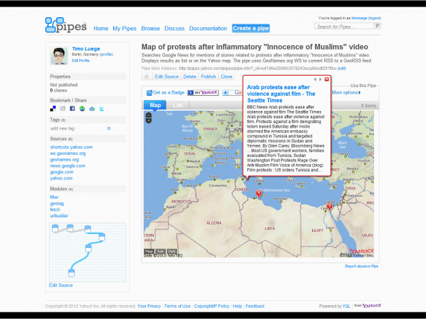Click the Get as a Badge icon
This screenshot has width=426, height=319.
coord(149,93)
